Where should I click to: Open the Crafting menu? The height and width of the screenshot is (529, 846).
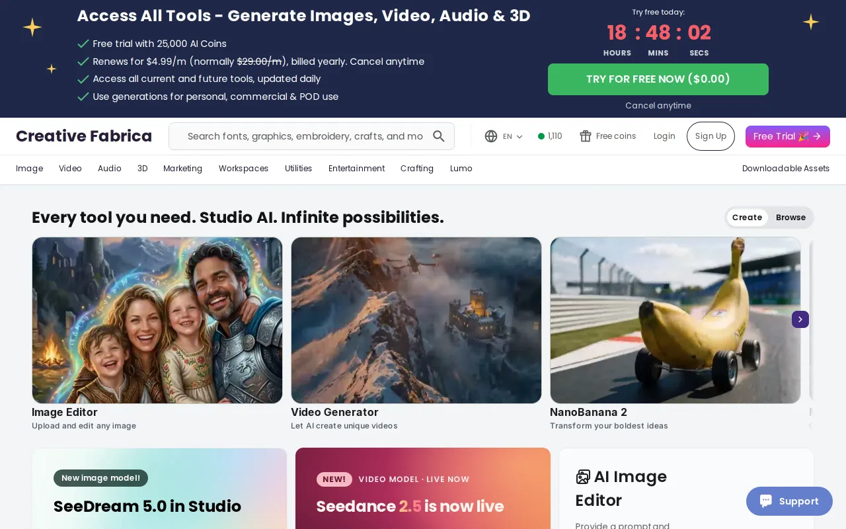coord(417,169)
